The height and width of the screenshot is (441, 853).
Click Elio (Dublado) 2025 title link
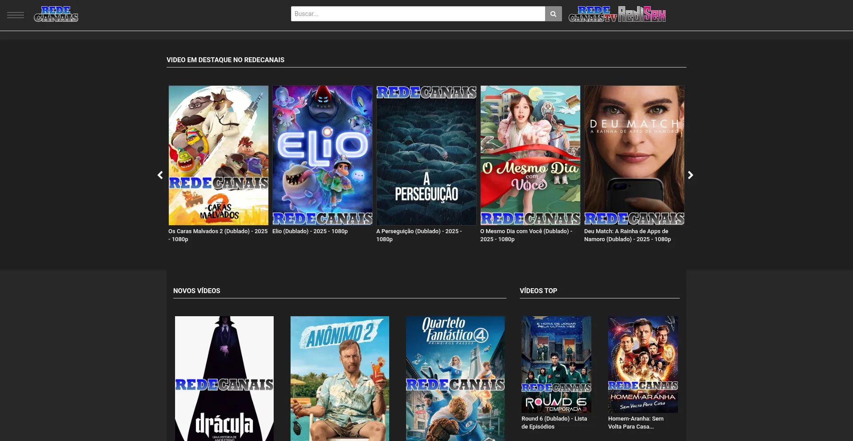pyautogui.click(x=310, y=231)
